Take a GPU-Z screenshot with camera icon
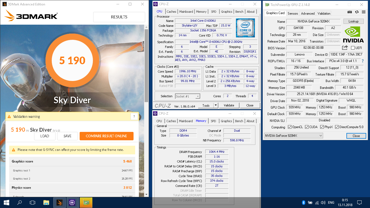The height and width of the screenshot is (208, 370). [x=350, y=12]
